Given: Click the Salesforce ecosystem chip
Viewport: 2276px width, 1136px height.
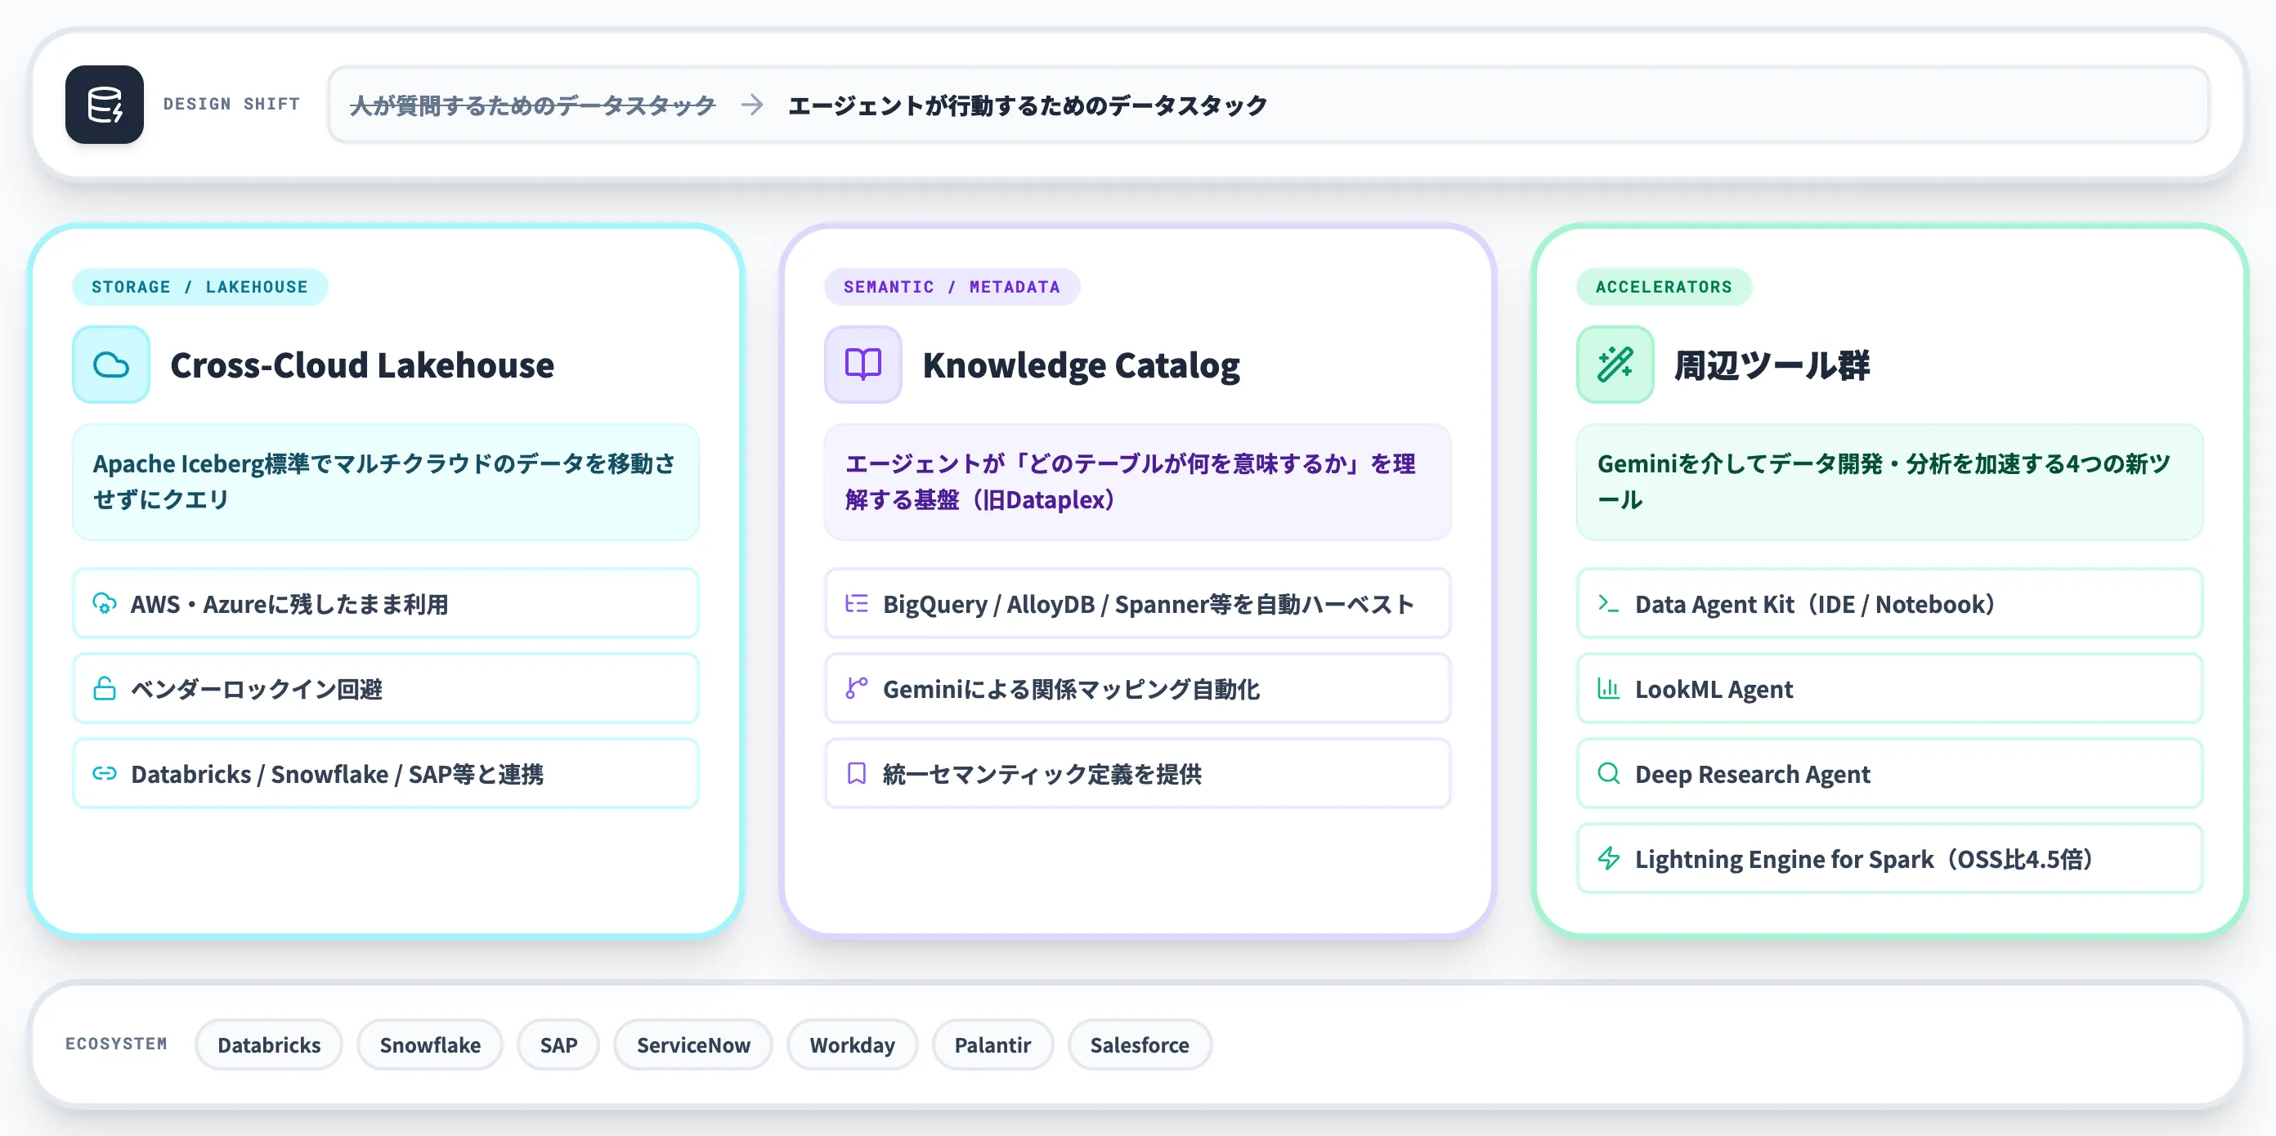Looking at the screenshot, I should coord(1140,1044).
